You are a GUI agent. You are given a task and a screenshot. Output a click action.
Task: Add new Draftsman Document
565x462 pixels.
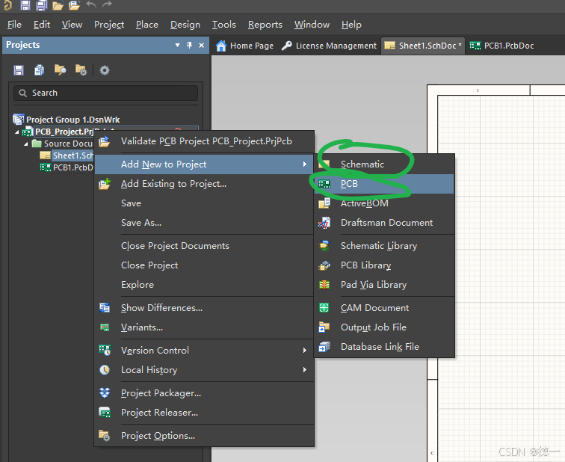pyautogui.click(x=384, y=223)
